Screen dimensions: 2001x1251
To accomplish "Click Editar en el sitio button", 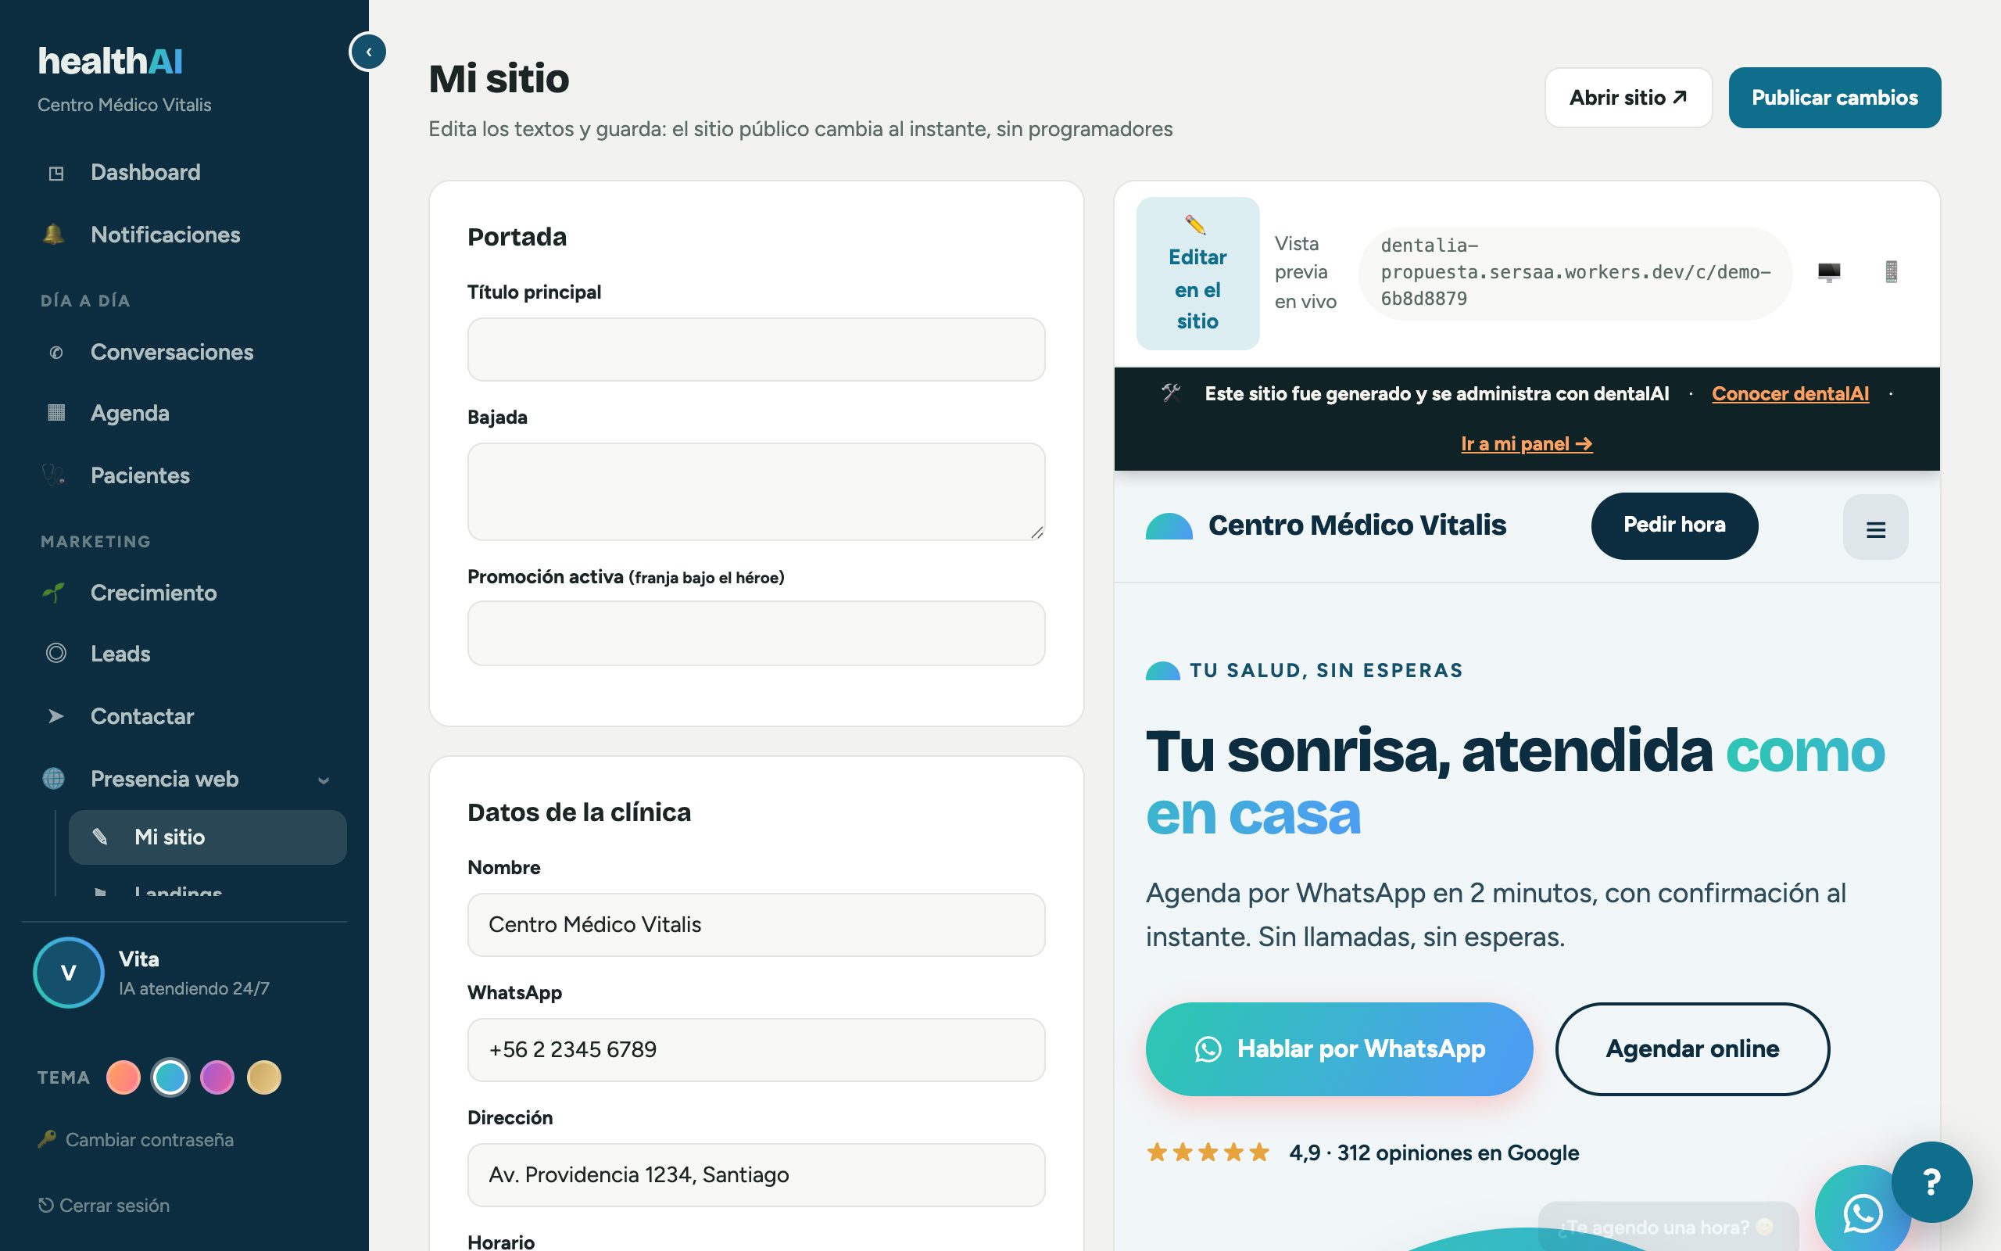I will point(1197,273).
